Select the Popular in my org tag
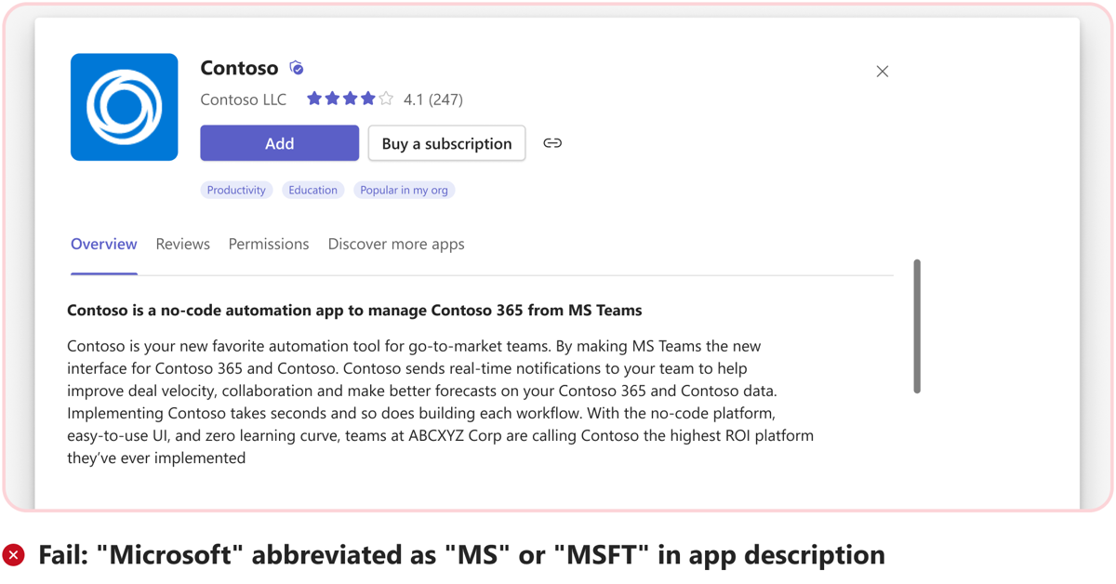Screen dimensions: 1116x584 [404, 190]
